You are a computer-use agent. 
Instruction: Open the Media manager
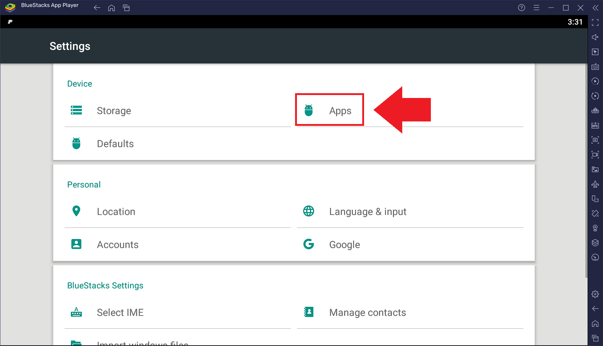click(595, 169)
